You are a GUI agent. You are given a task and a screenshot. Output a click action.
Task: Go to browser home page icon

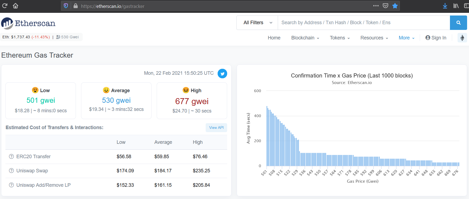click(x=16, y=6)
